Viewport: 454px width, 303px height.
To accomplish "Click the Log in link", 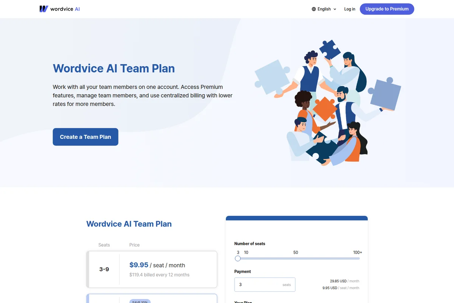I will (x=349, y=9).
